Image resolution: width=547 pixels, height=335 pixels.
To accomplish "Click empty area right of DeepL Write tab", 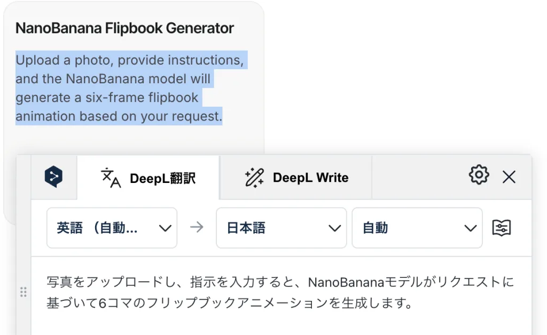I will 419,178.
